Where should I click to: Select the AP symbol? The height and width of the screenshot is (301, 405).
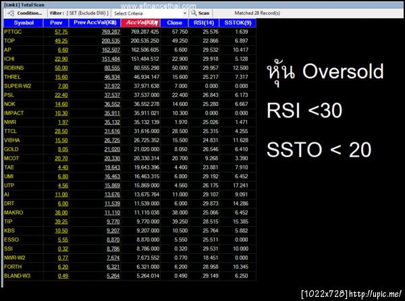[7, 50]
